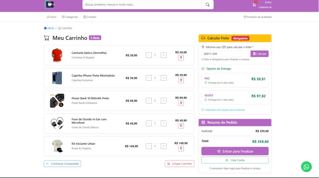The image size is (319, 178).
Task: Open the WhatsApp floating chat button
Action: 306,166
